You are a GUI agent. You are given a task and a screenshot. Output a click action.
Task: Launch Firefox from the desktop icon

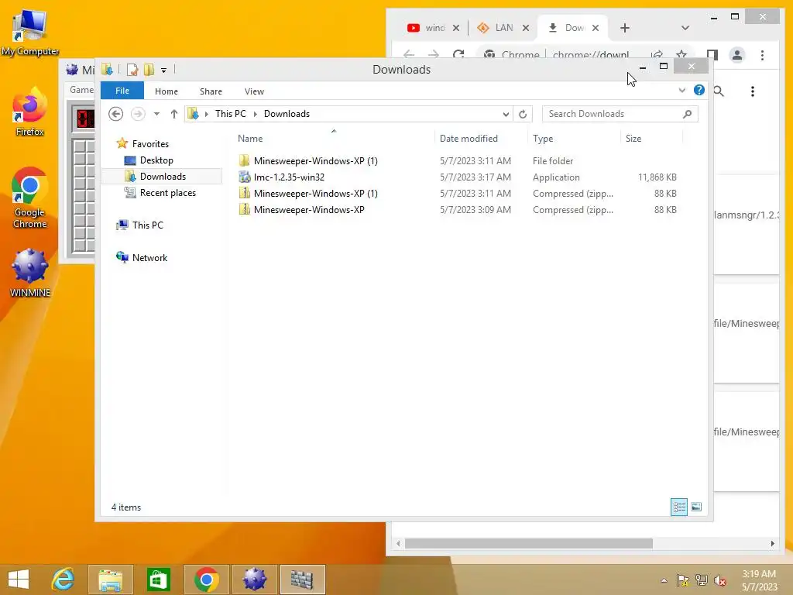click(x=30, y=112)
